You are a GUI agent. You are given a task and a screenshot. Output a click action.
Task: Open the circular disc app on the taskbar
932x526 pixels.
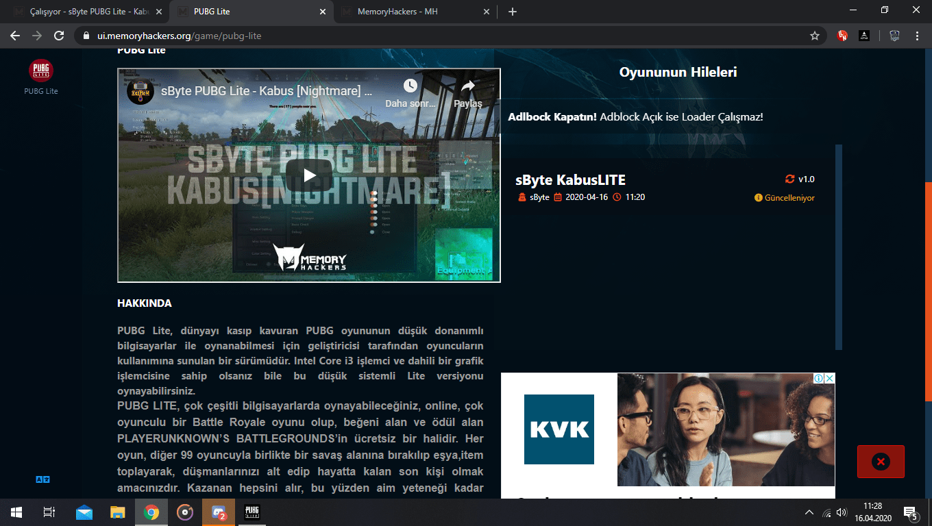[x=185, y=512]
